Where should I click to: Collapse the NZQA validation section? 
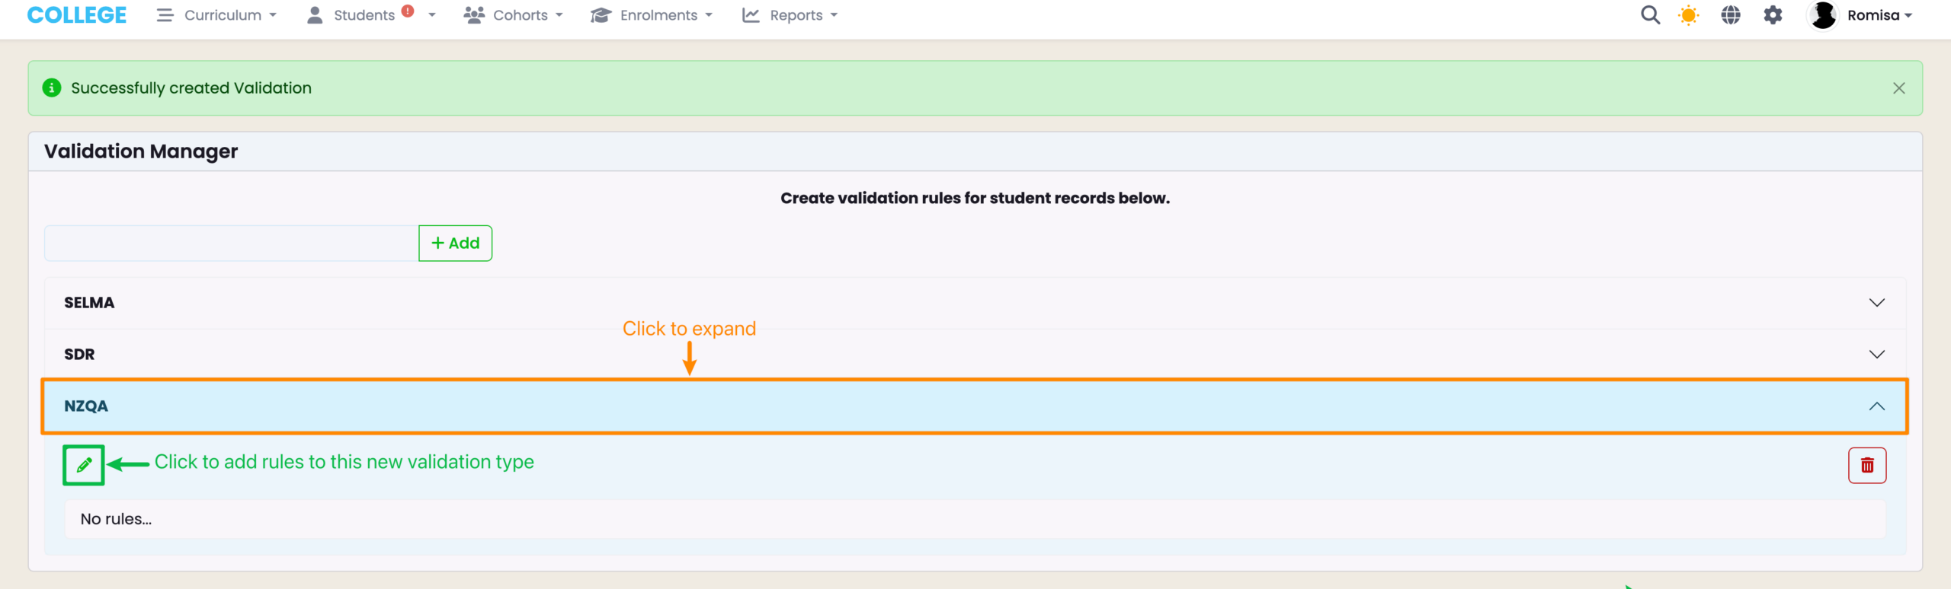click(x=974, y=406)
